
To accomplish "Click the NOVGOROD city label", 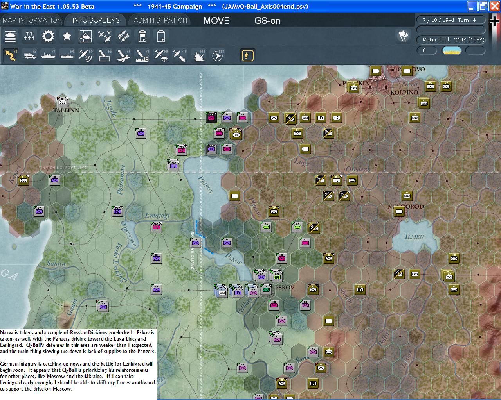I will pos(405,206).
